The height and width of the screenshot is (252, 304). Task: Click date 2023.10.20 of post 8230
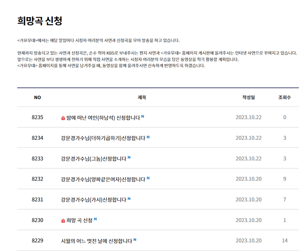[249, 220]
